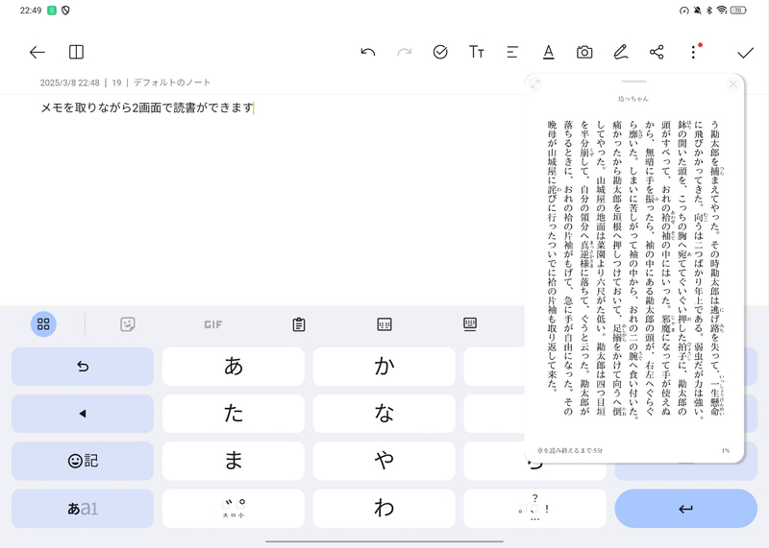Insert a checklist with the checkmark circle icon

[440, 52]
